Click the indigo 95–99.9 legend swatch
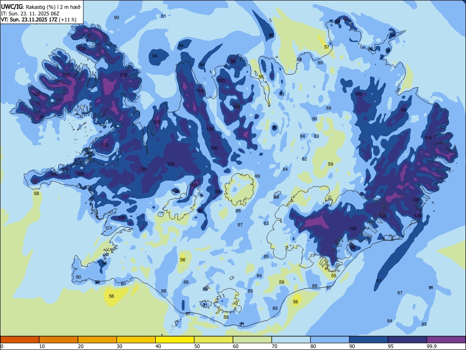The height and width of the screenshot is (350, 466). (x=407, y=340)
